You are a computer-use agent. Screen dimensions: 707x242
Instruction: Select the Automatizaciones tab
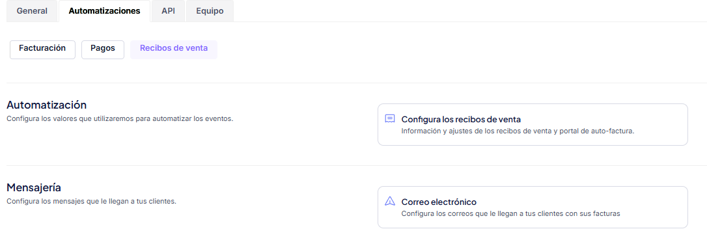click(x=104, y=11)
